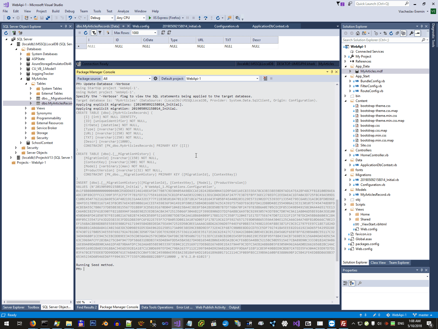Open the Team Explorer tab
Screen dimensions: 438x329
tap(399, 263)
